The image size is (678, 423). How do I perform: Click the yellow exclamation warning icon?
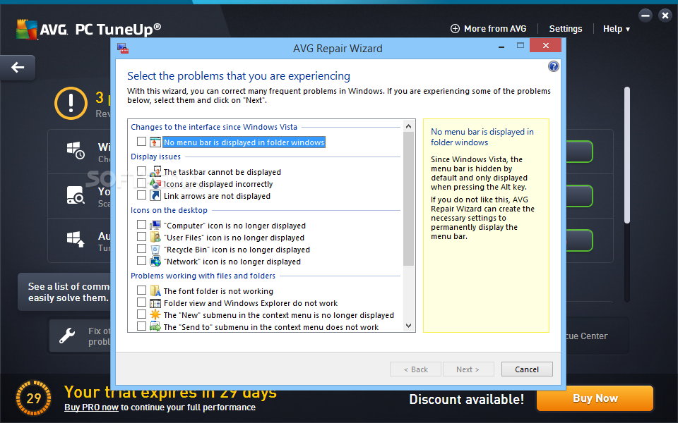[x=71, y=103]
